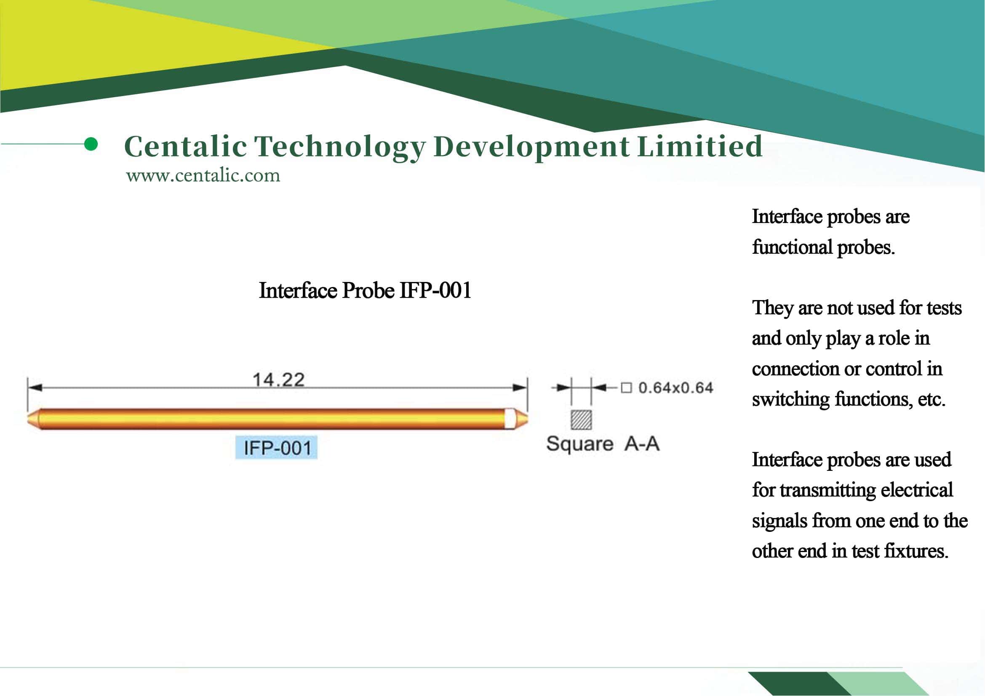Click the highlighted IFP-001 label under probe
The height and width of the screenshot is (696, 985).
coord(277,448)
